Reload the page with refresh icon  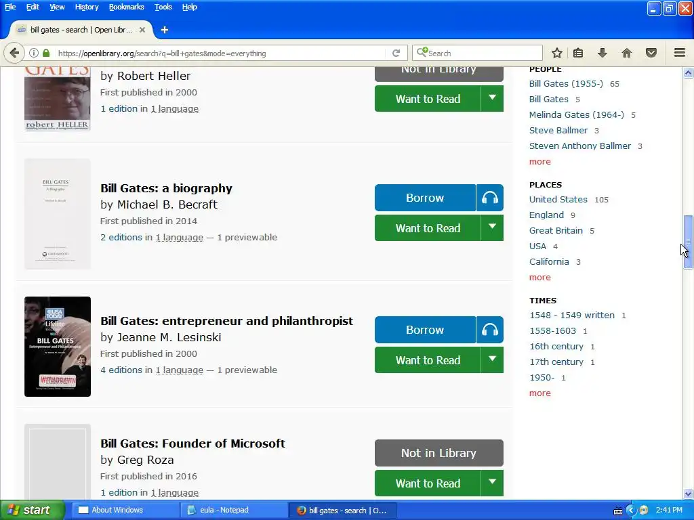pyautogui.click(x=396, y=53)
